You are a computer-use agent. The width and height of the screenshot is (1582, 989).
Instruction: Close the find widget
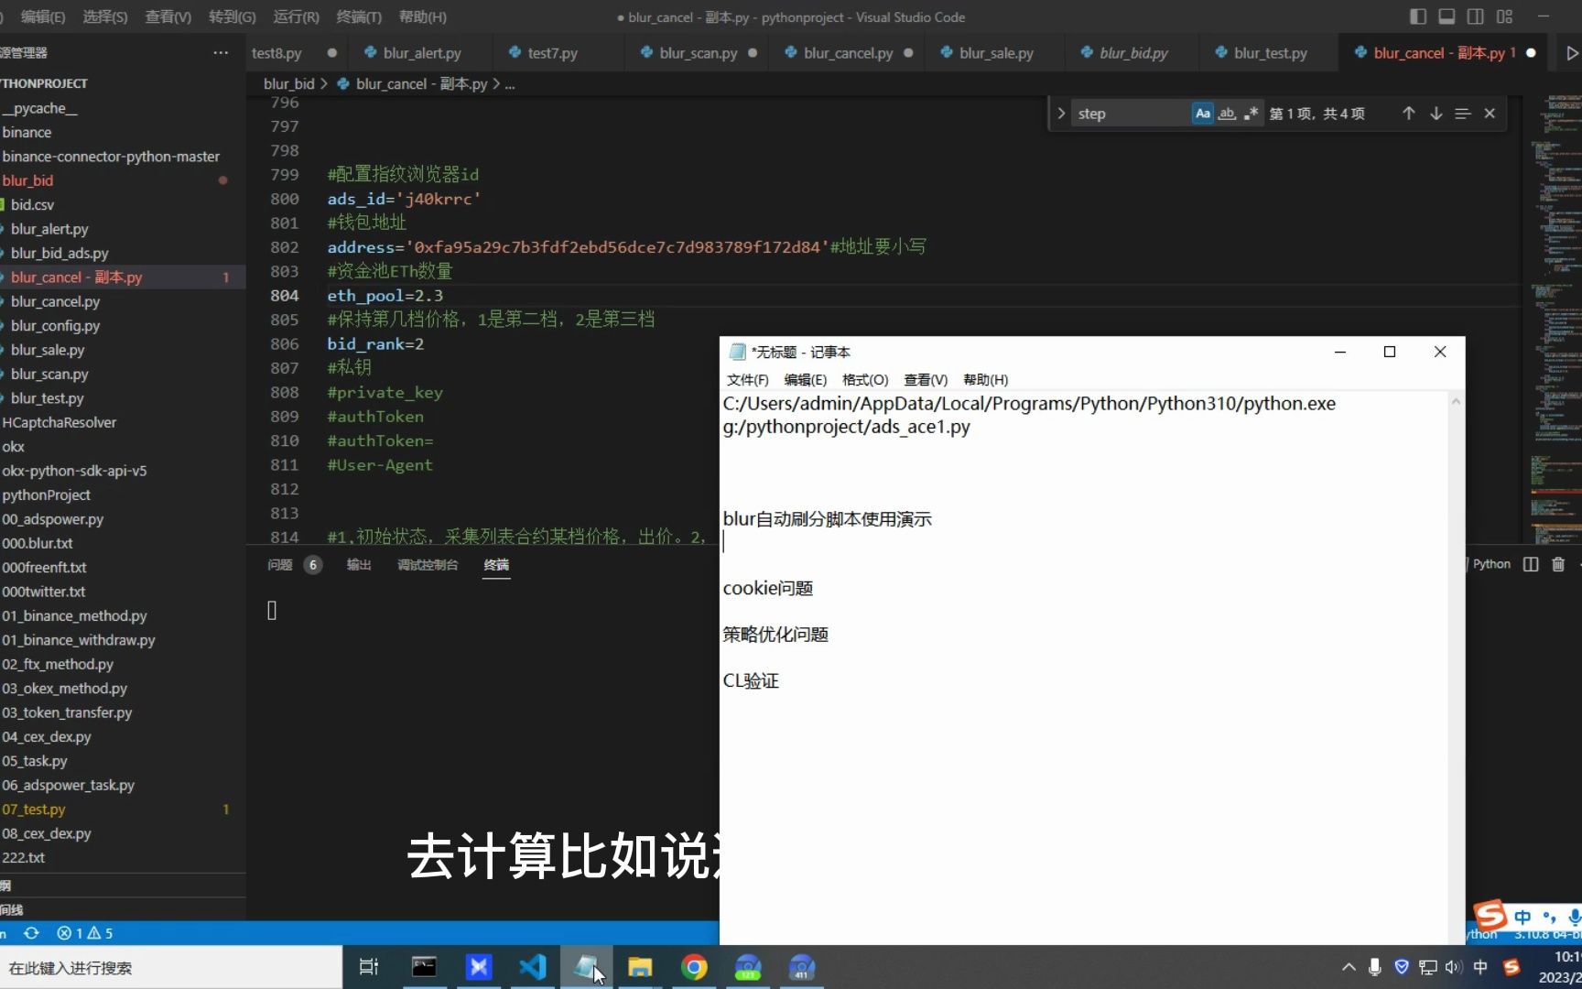[1490, 114]
